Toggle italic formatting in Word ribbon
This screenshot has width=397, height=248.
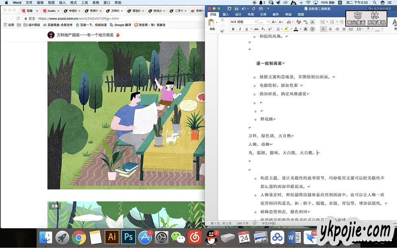point(240,29)
